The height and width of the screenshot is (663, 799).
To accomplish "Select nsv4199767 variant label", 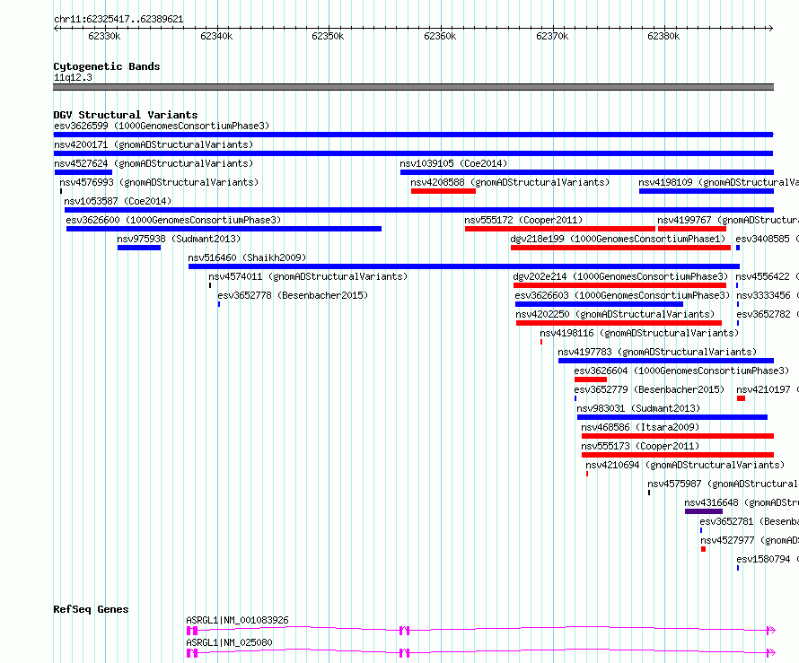I will click(728, 220).
